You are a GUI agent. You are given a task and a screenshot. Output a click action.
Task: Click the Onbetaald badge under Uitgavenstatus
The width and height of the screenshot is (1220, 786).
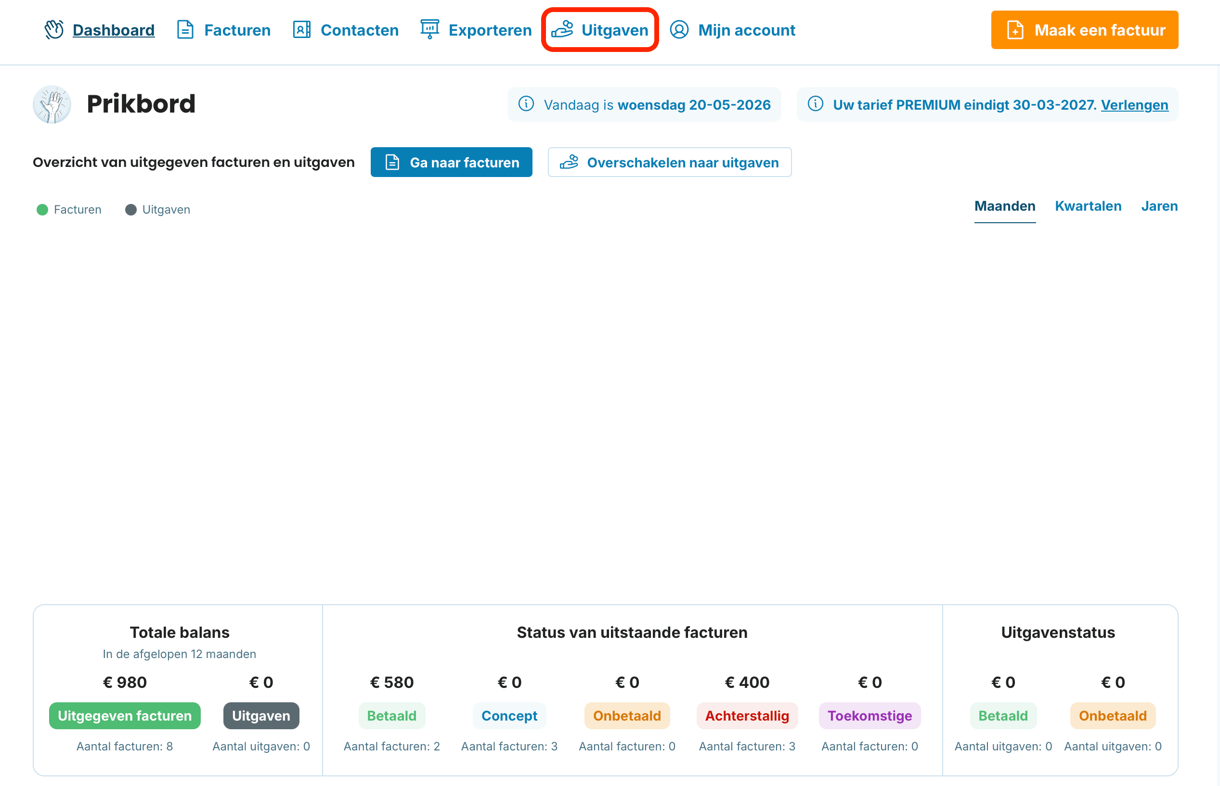point(1112,716)
